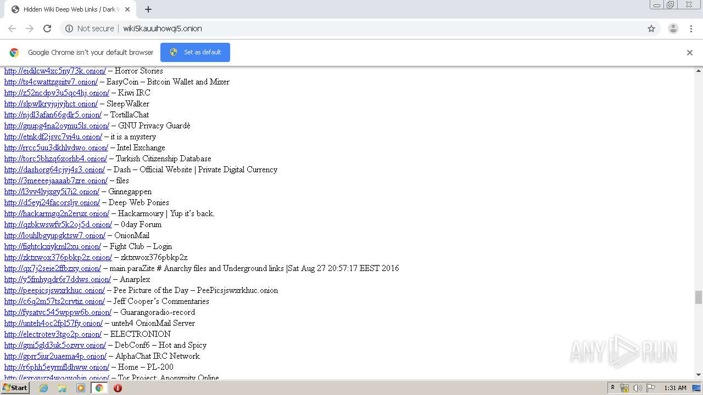Image resolution: width=703 pixels, height=395 pixels.
Task: Open the Ginnegappen onion link
Action: click(52, 191)
